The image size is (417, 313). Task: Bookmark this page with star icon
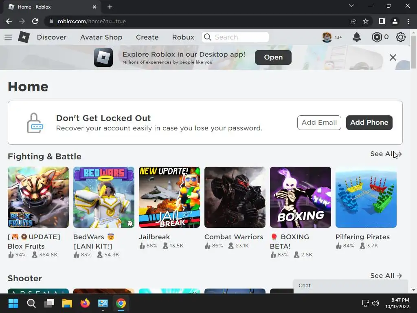(366, 21)
